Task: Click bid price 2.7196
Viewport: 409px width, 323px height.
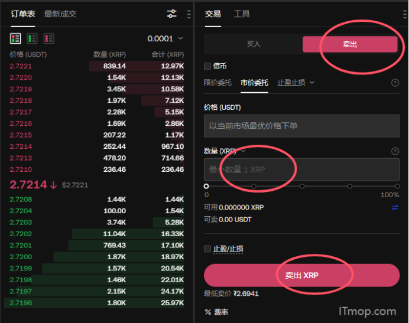Action: [21, 303]
